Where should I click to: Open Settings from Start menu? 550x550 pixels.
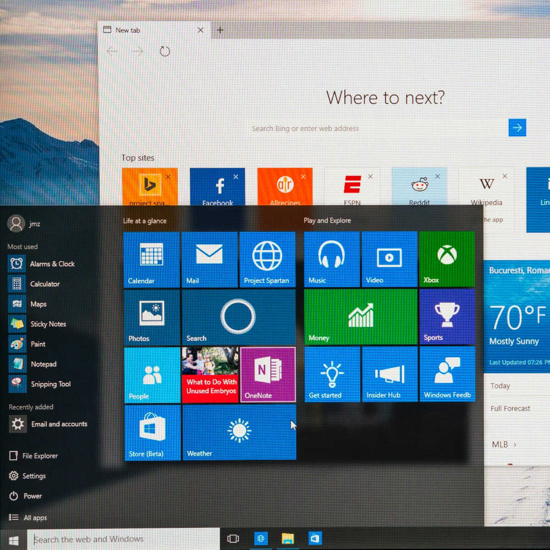pos(28,476)
